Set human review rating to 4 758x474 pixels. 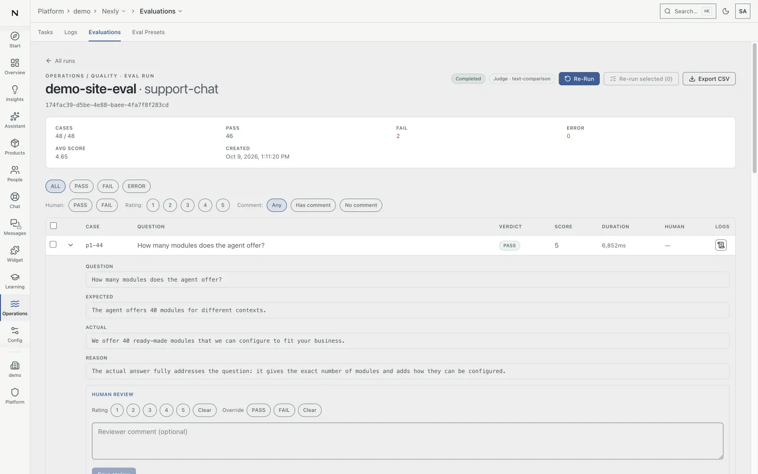166,410
